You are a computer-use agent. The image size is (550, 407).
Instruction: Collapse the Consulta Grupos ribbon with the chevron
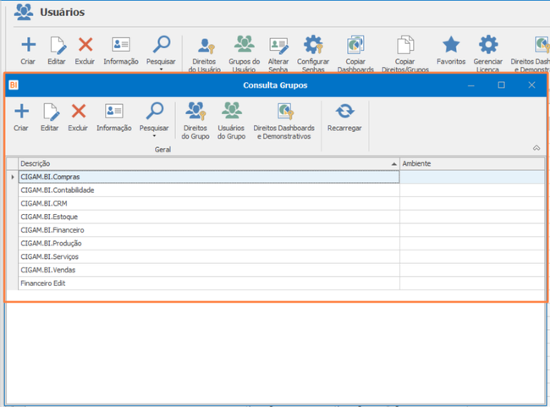(x=536, y=148)
